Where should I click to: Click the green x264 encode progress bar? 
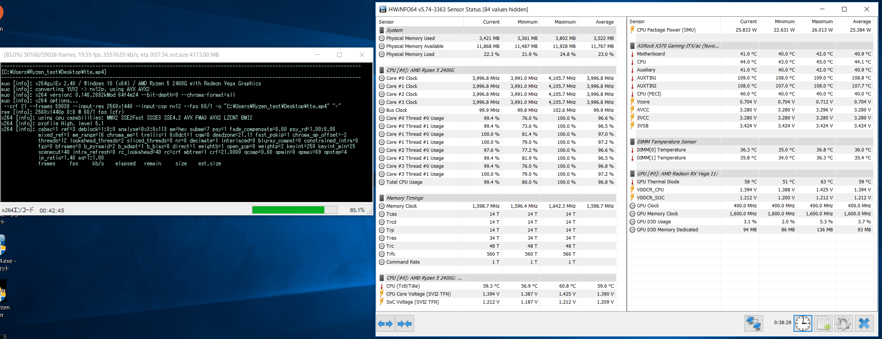(295, 210)
